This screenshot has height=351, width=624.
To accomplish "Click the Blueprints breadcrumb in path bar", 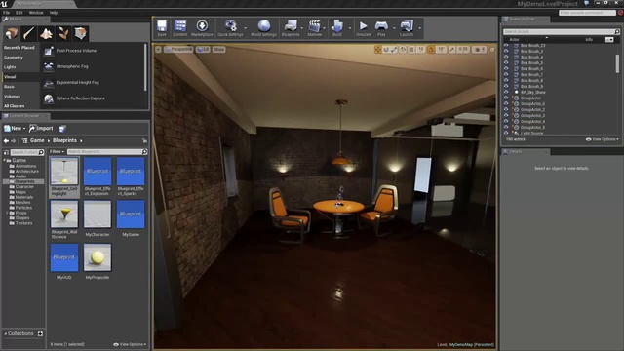I will pos(64,140).
